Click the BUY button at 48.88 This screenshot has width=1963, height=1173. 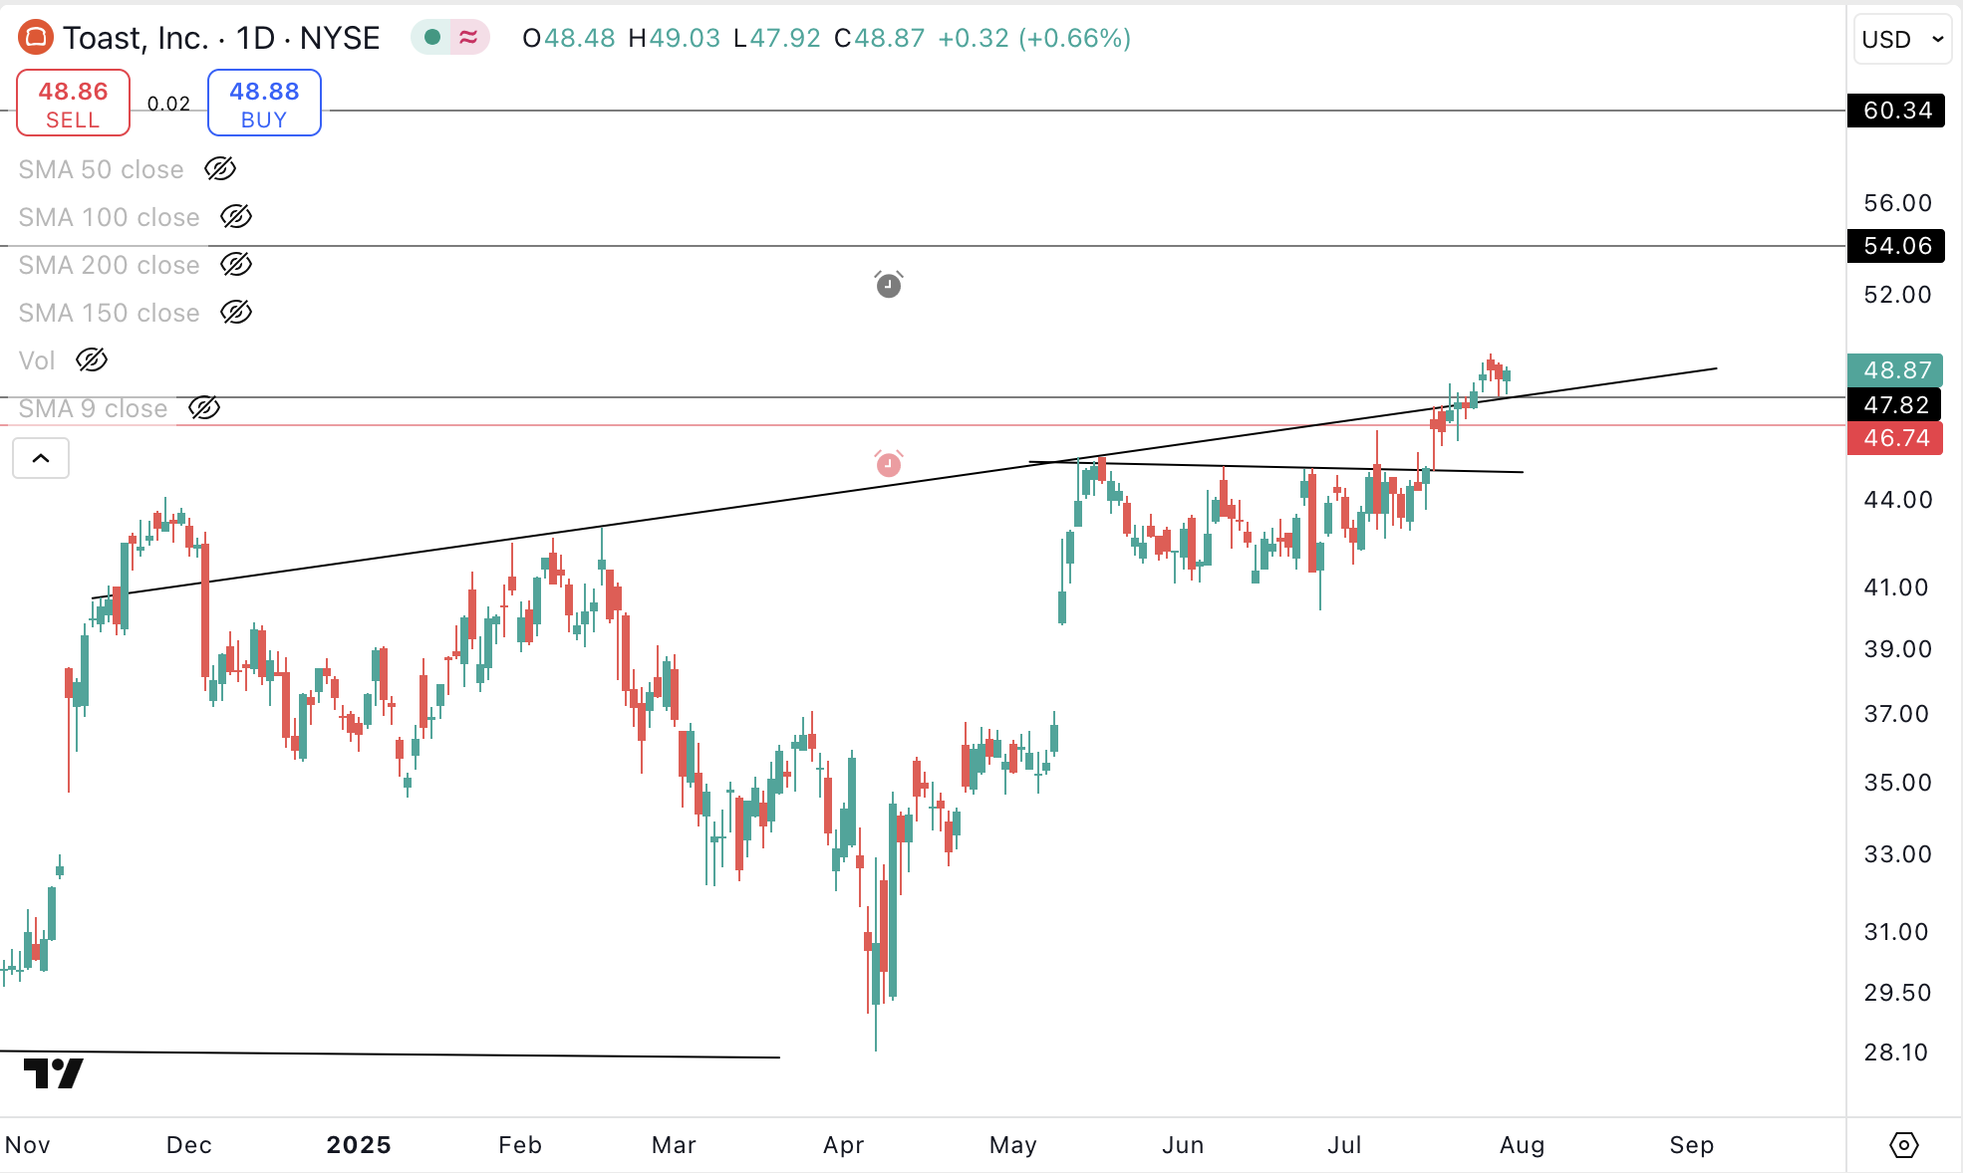[263, 102]
